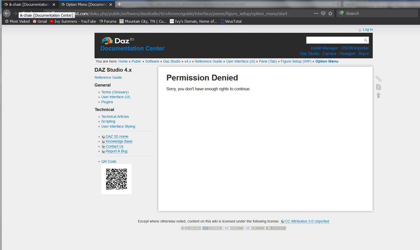Open Technical Articles in the sidebar
Image resolution: width=420 pixels, height=250 pixels.
pos(115,117)
